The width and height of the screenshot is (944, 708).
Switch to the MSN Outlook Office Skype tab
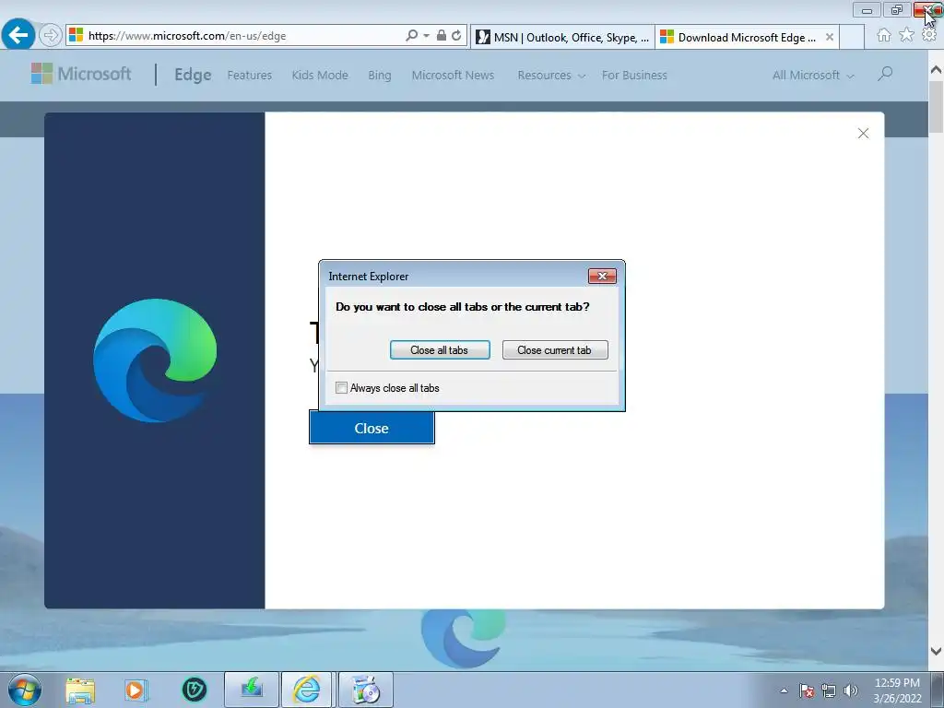click(562, 37)
